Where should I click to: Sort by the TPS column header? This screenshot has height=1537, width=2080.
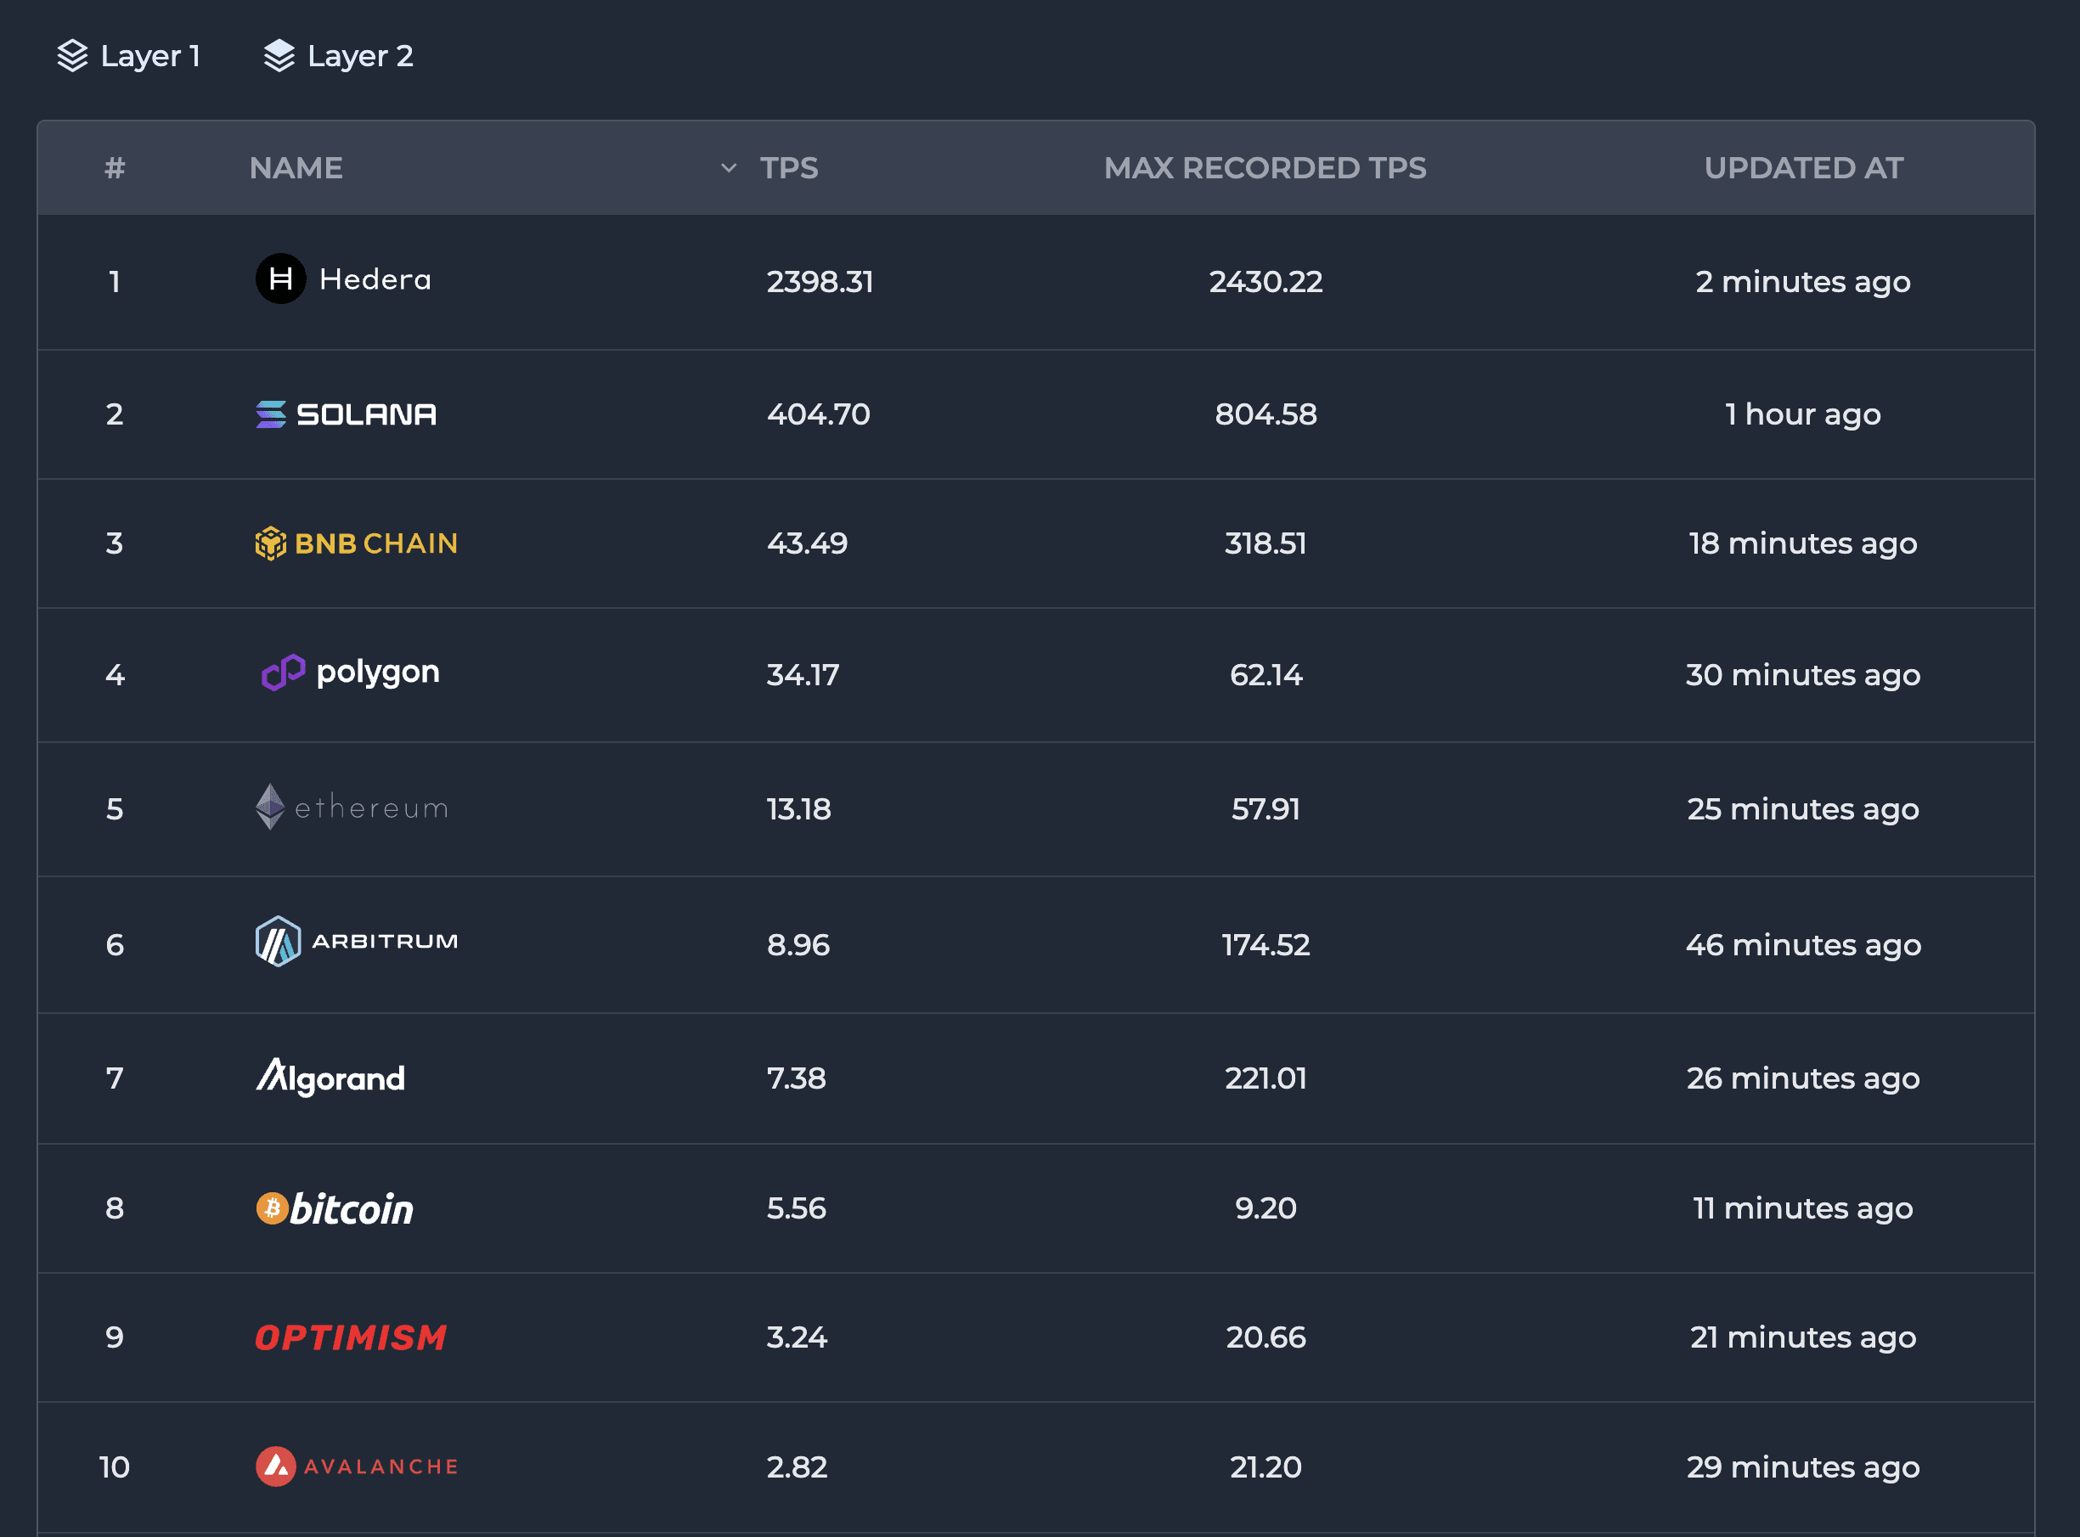[x=788, y=168]
